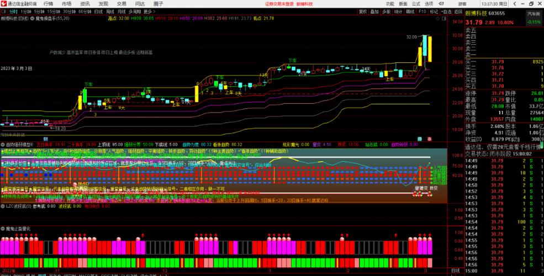Click the gear icon before 魔鬼止盈量化
The height and width of the screenshot is (276, 544).
(3, 227)
